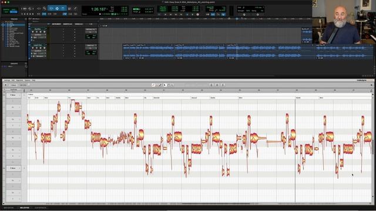Select the Scrubber tool
The image size is (376, 211).
70,8
